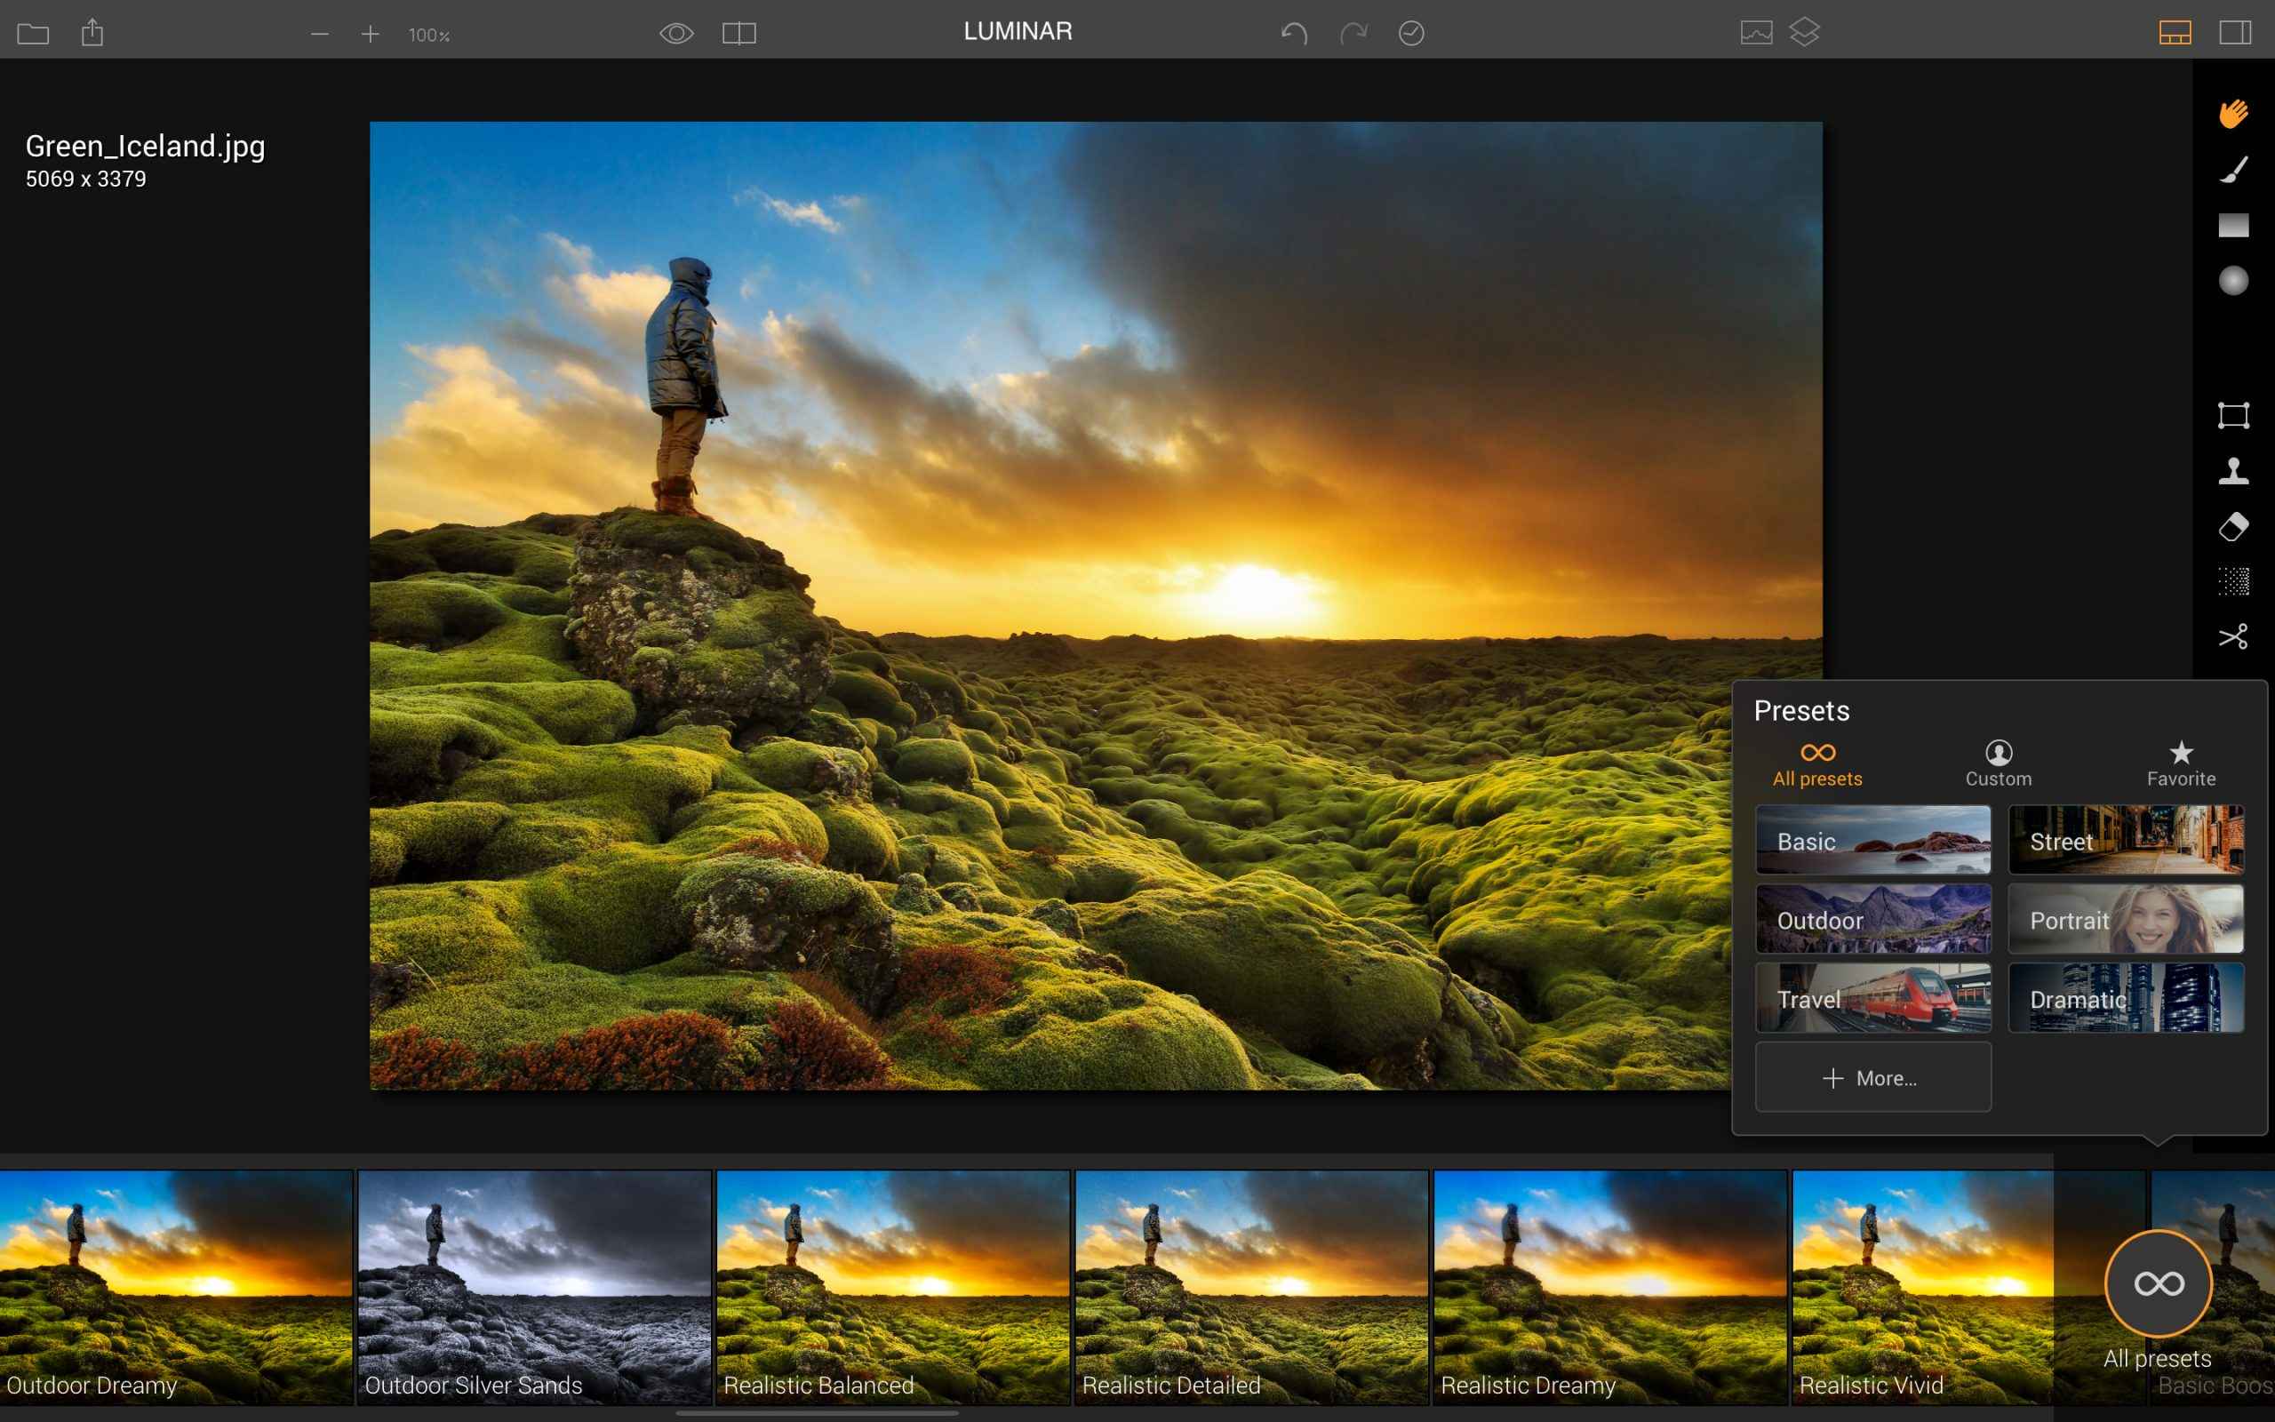Open the Dramatic preset category
The height and width of the screenshot is (1422, 2275).
pos(2127,998)
